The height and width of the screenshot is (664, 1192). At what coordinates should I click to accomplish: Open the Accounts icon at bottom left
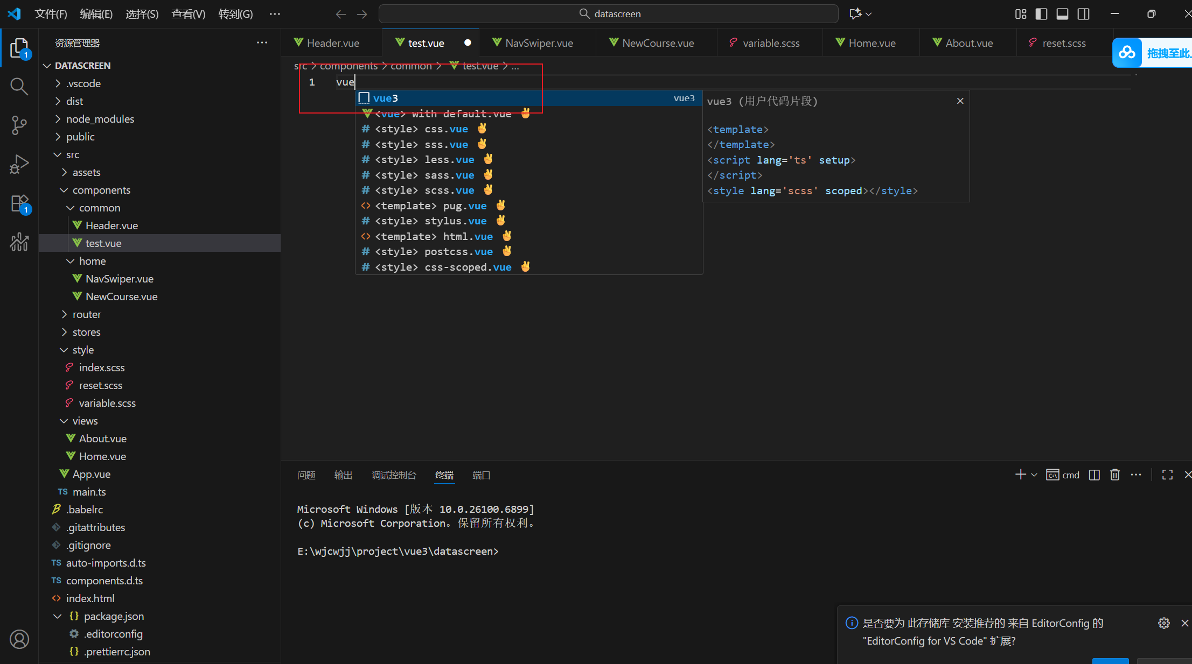[19, 639]
